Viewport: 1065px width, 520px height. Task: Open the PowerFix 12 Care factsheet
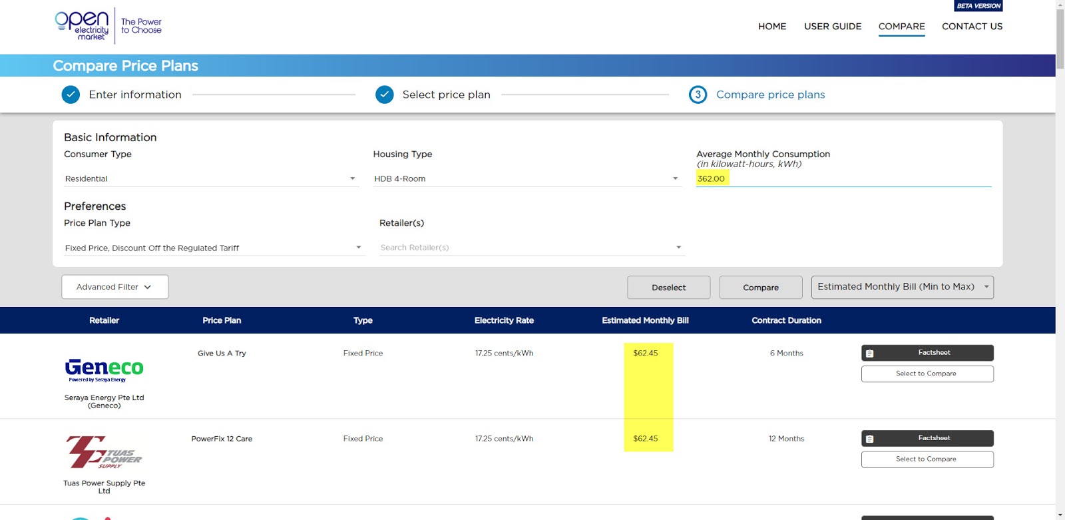[x=927, y=438]
